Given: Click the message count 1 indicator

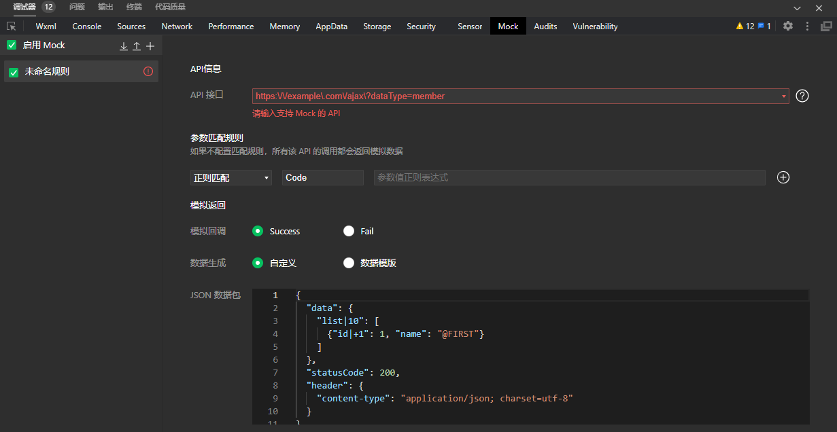Looking at the screenshot, I should pyautogui.click(x=764, y=26).
